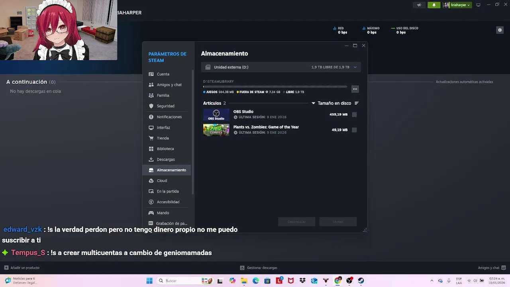Toggle sort order list icon
The image size is (510, 287).
tap(357, 103)
